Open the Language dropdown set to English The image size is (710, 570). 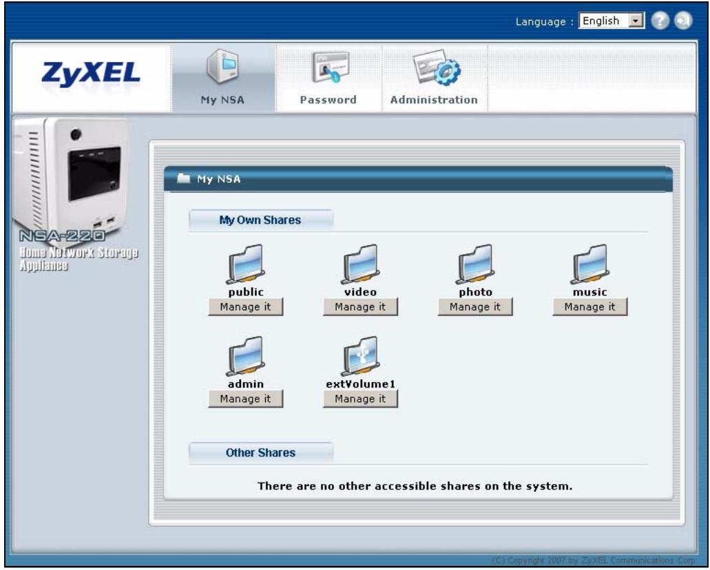click(612, 21)
